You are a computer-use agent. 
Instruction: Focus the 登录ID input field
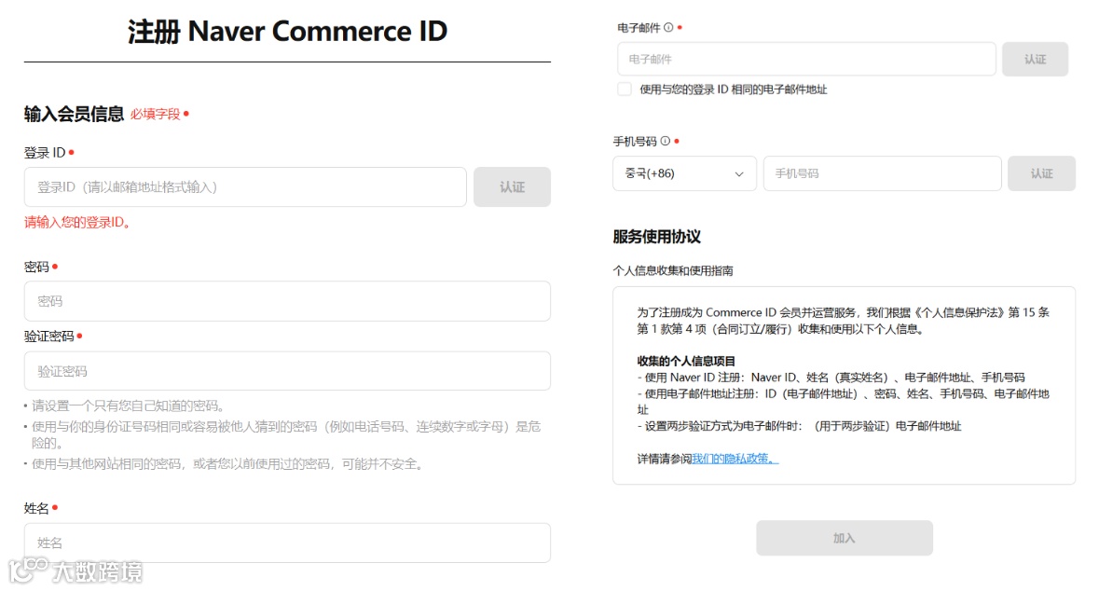pyautogui.click(x=245, y=186)
